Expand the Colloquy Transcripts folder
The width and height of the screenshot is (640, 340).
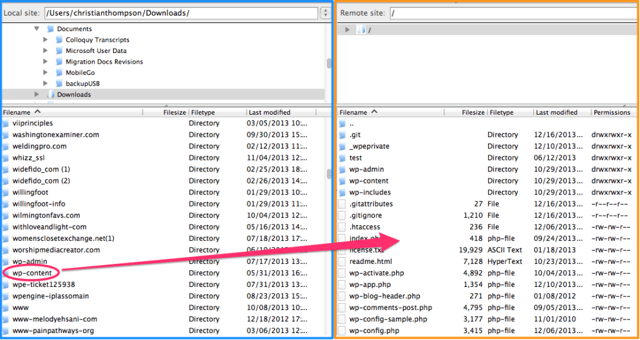[x=46, y=40]
